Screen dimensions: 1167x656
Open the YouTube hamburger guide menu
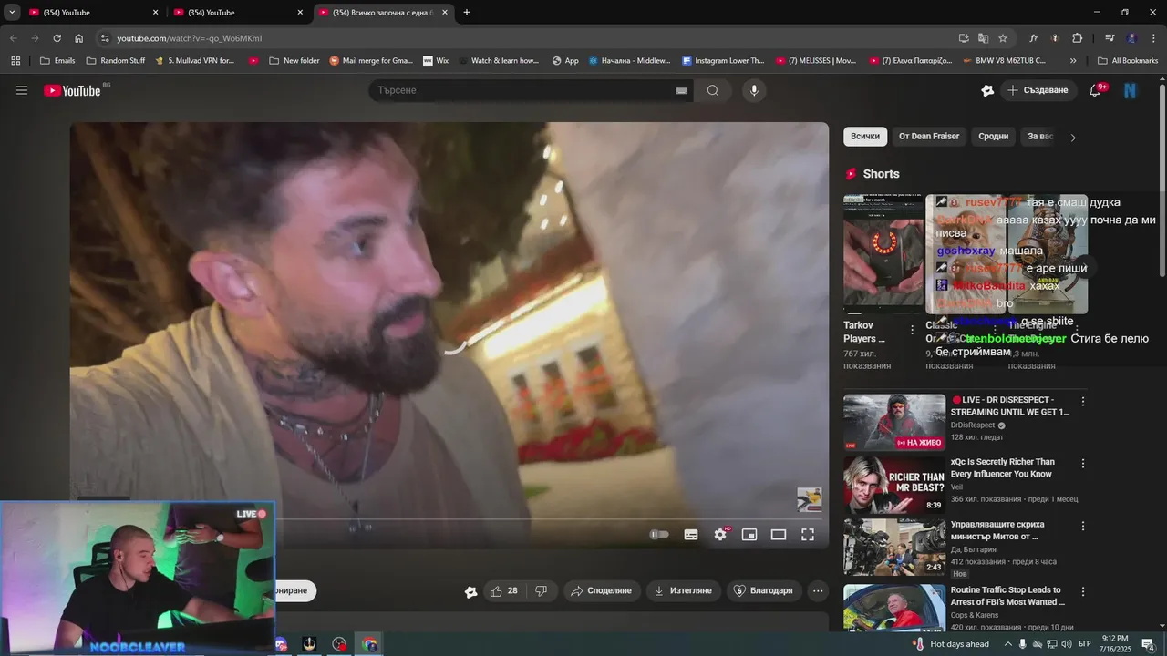coord(22,90)
